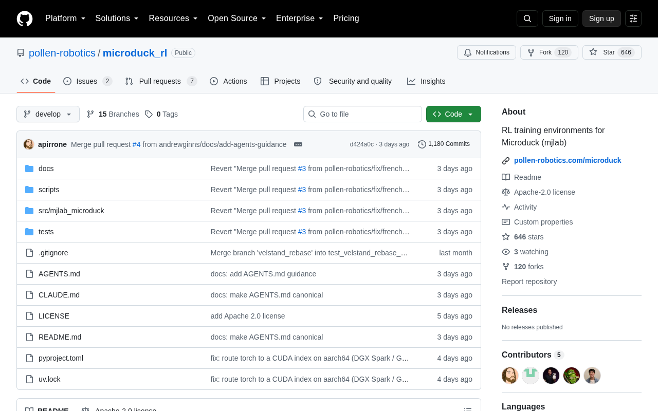Switch to the Pull requests tab
The height and width of the screenshot is (411, 658).
161,81
